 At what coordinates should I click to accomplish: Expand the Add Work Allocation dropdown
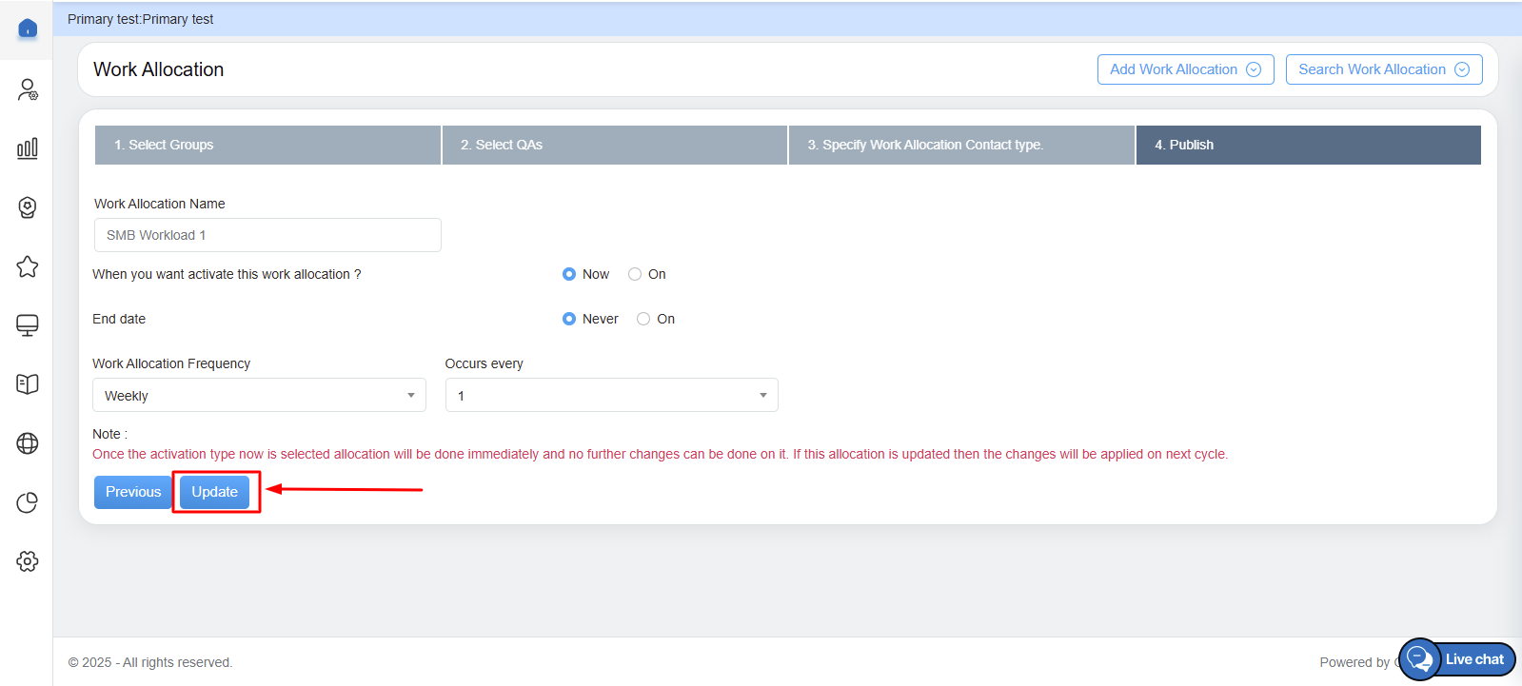click(x=1185, y=69)
